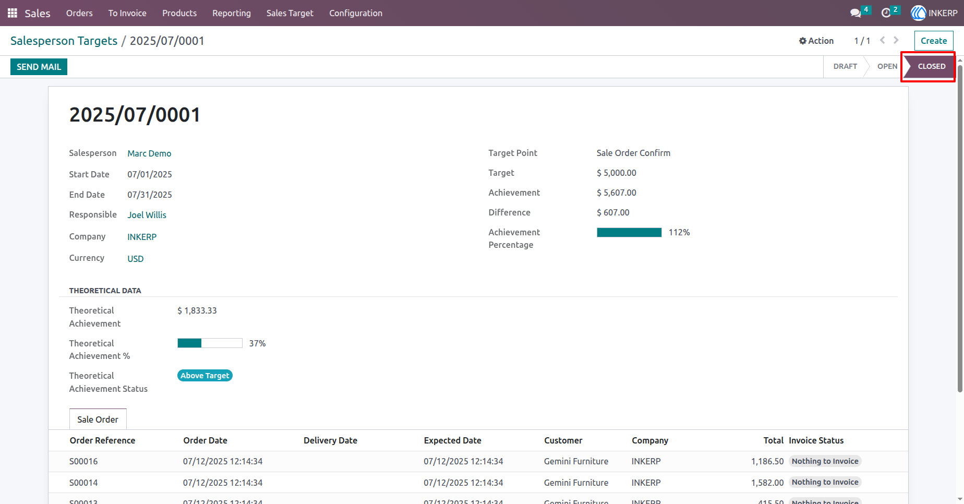This screenshot has height=504, width=964.
Task: Click the Achievement Percentage progress bar
Action: click(x=629, y=233)
